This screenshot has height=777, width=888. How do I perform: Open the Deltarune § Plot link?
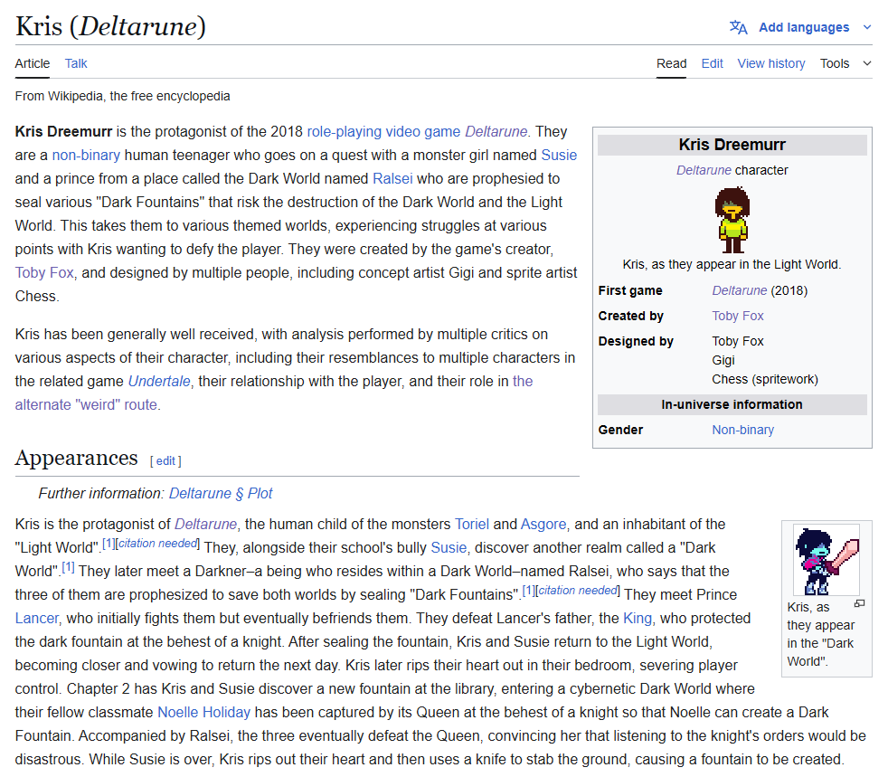[221, 493]
